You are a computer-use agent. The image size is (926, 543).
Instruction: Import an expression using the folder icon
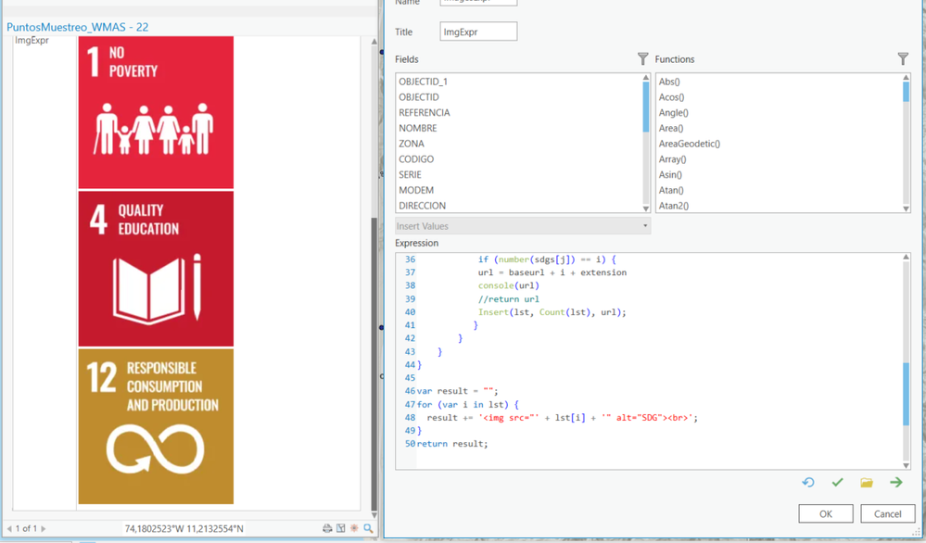[867, 483]
